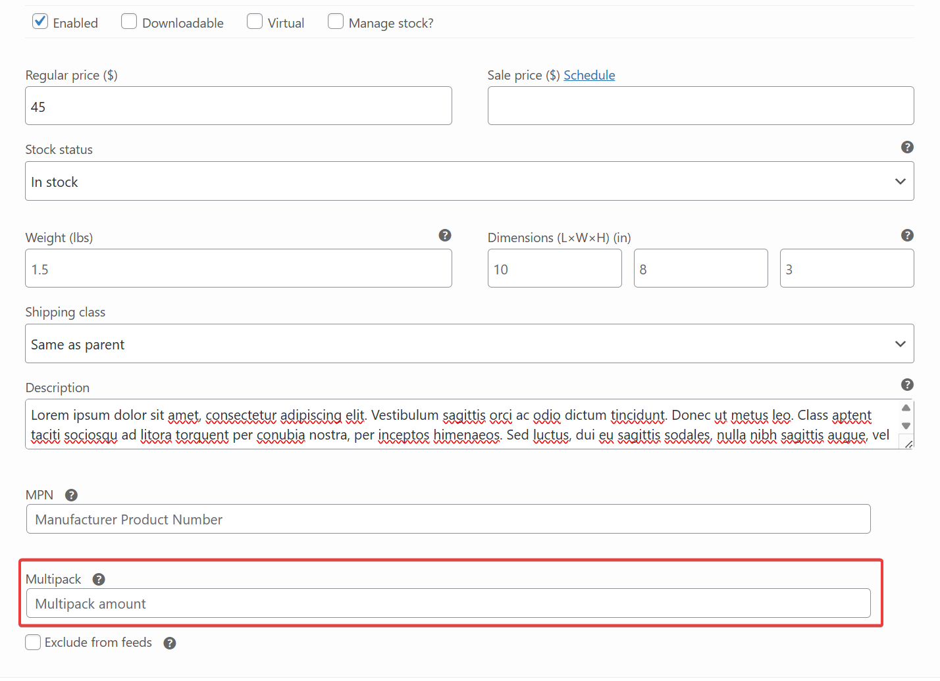Expand the Shipping class dropdown
This screenshot has height=681, width=940.
pos(469,344)
